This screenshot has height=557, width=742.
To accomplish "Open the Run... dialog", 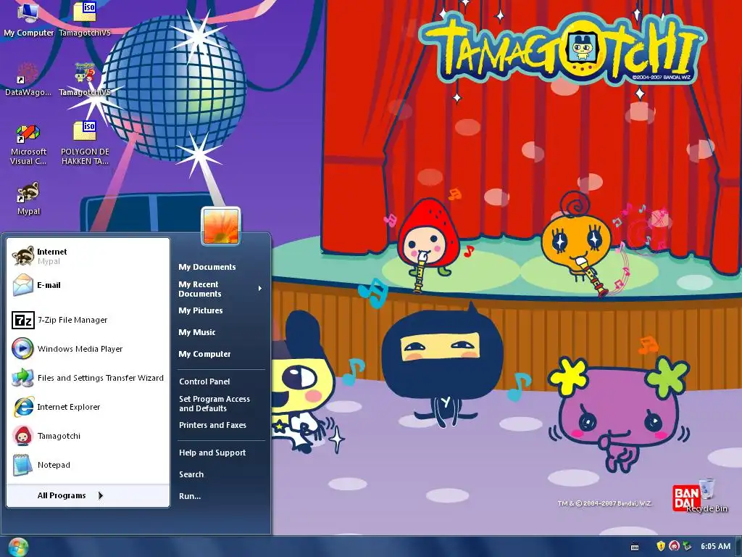I will (221, 496).
